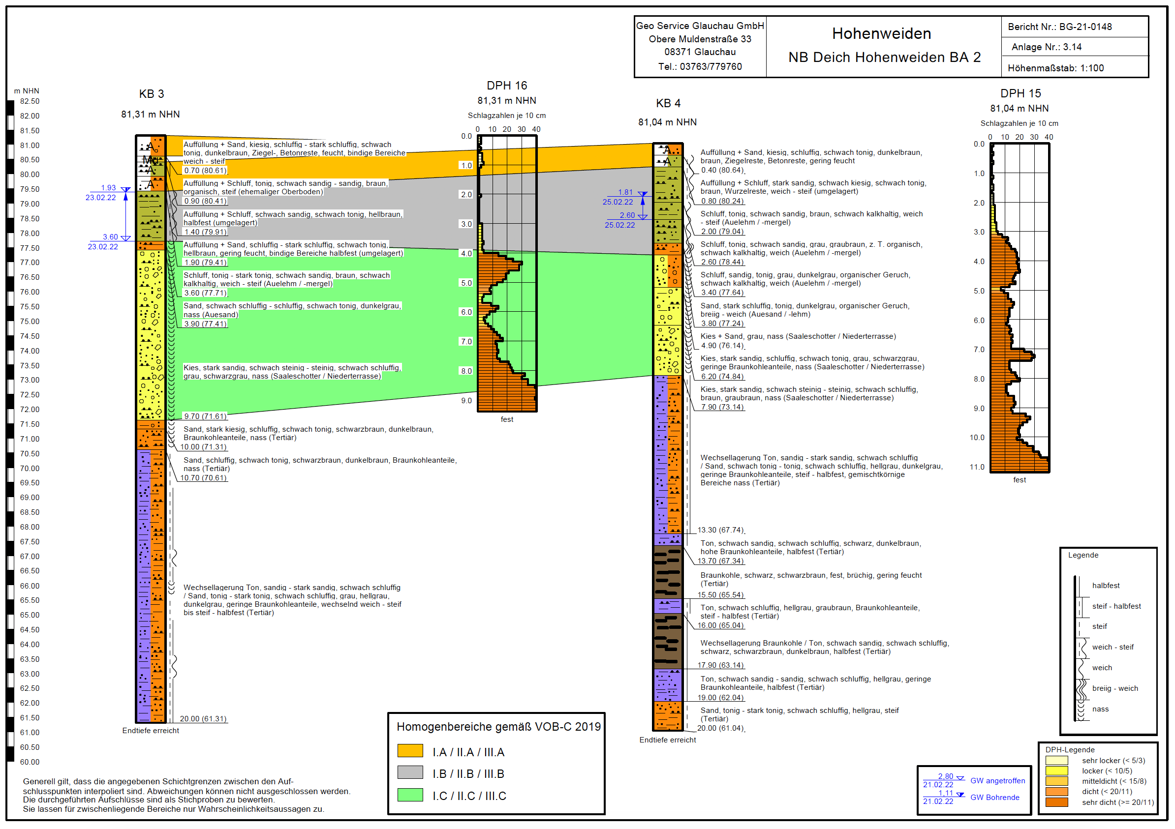Click the 2.60 groundwater marker at KB 4

643,217
